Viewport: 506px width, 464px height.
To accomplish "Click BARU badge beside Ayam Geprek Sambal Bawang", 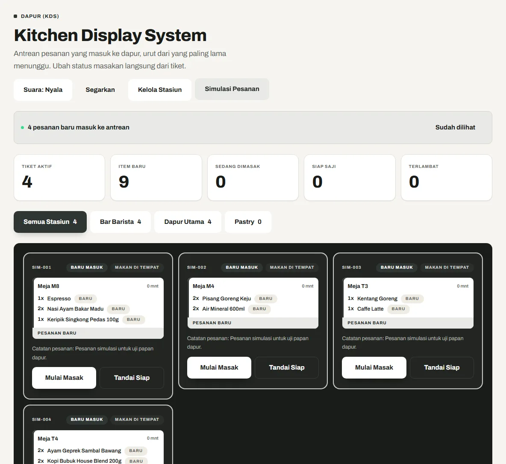I will [x=136, y=451].
